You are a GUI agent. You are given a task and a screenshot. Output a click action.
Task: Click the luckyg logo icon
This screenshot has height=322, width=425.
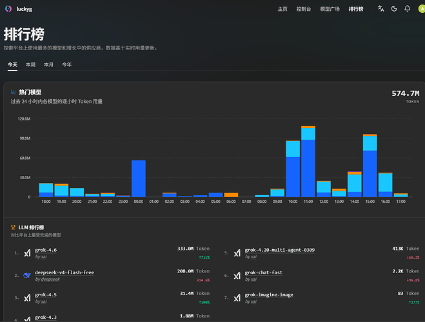[x=8, y=9]
